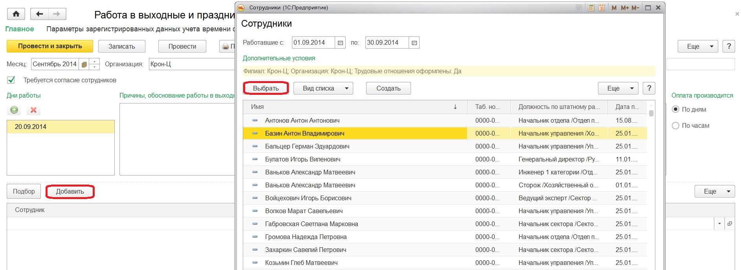Open date picker for the 30.09.2014 field
The width and height of the screenshot is (741, 270).
click(x=414, y=43)
